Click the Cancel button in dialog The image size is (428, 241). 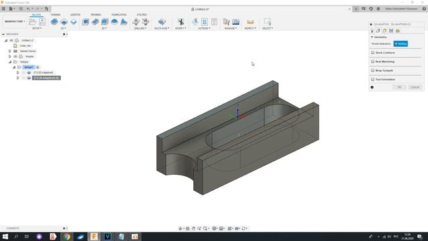pos(415,87)
